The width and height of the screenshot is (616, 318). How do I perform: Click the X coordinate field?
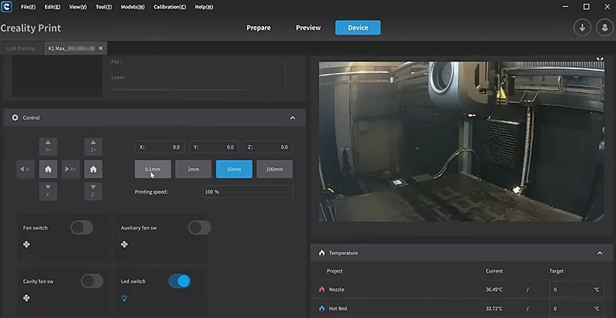159,147
